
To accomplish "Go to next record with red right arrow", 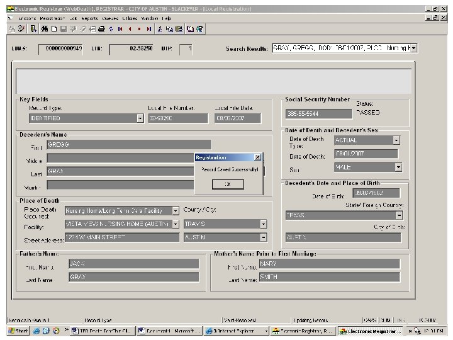I will tap(140, 29).
